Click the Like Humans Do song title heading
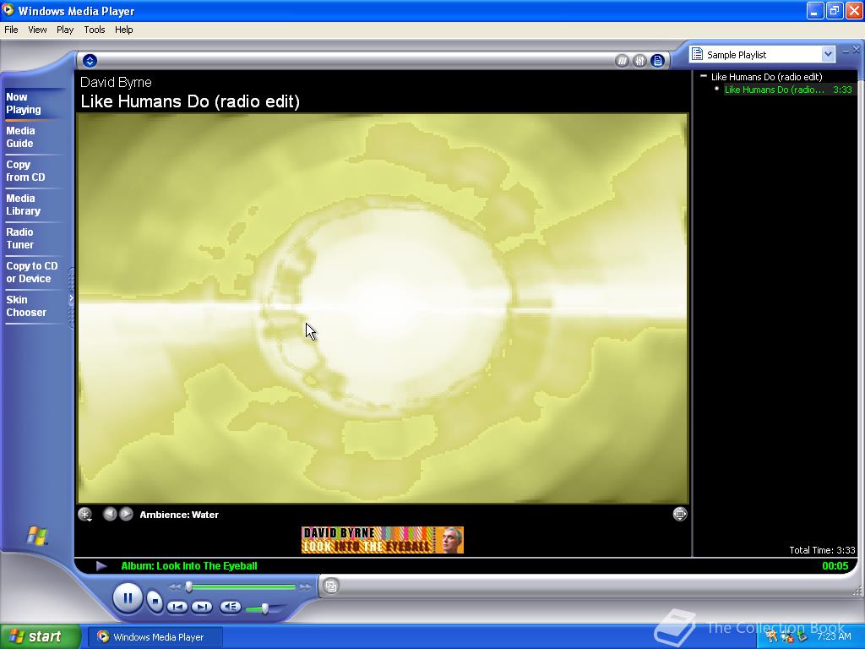 [x=190, y=101]
